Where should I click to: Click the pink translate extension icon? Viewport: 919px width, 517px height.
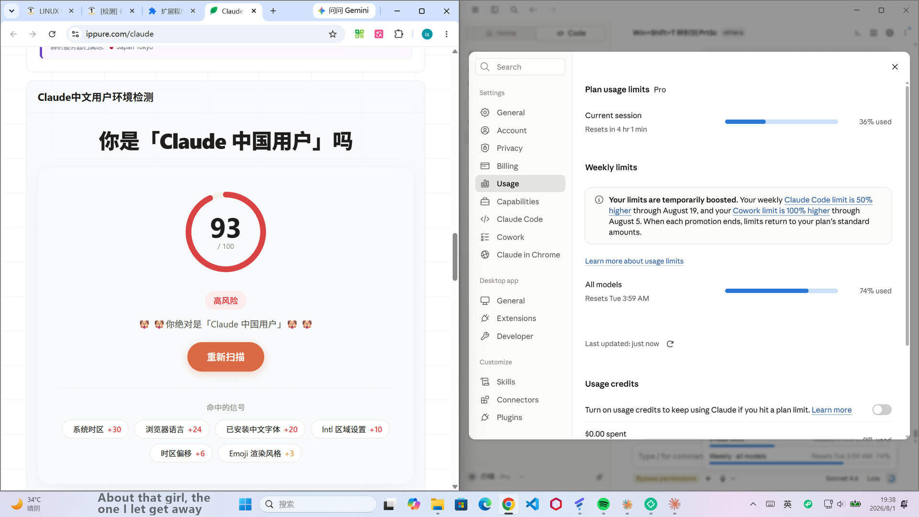coord(379,34)
